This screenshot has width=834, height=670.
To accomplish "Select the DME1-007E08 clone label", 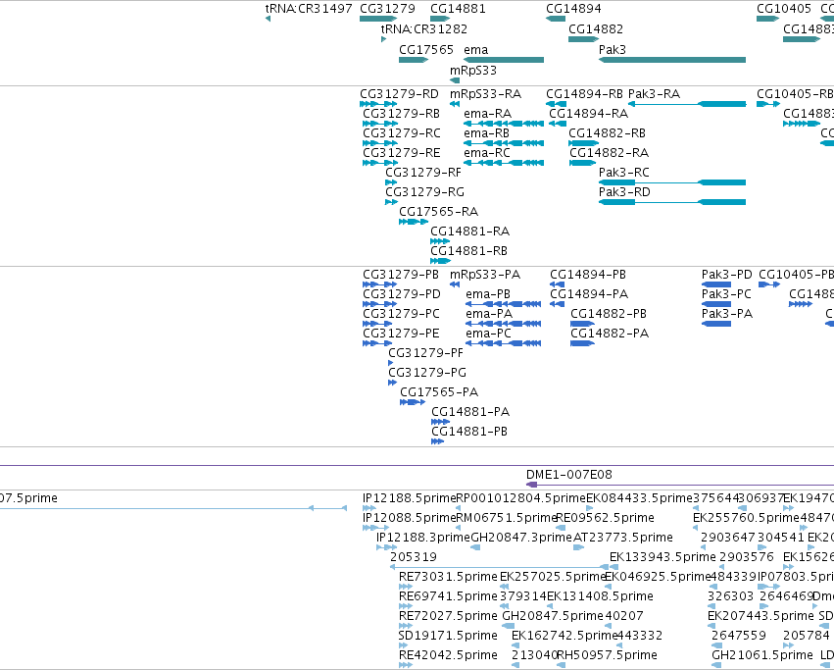I will click(x=568, y=475).
